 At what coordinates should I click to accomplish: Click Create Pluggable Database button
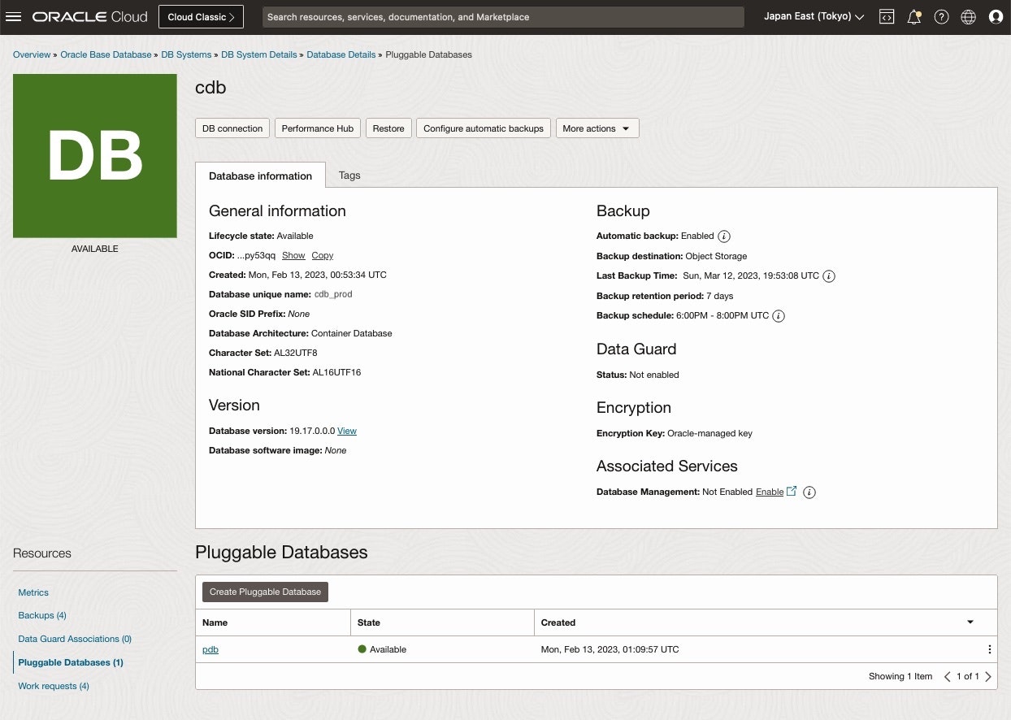tap(265, 592)
